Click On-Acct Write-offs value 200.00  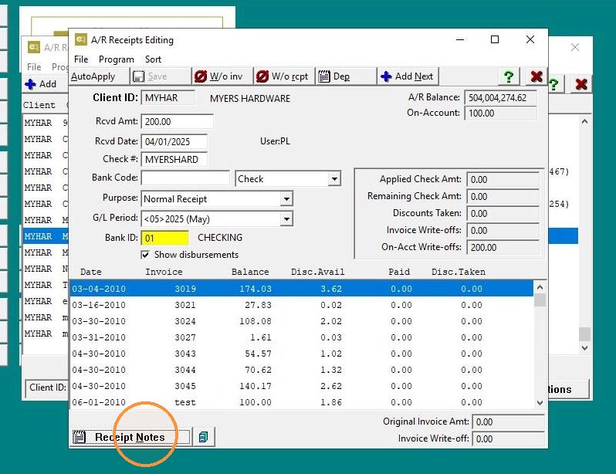[503, 247]
